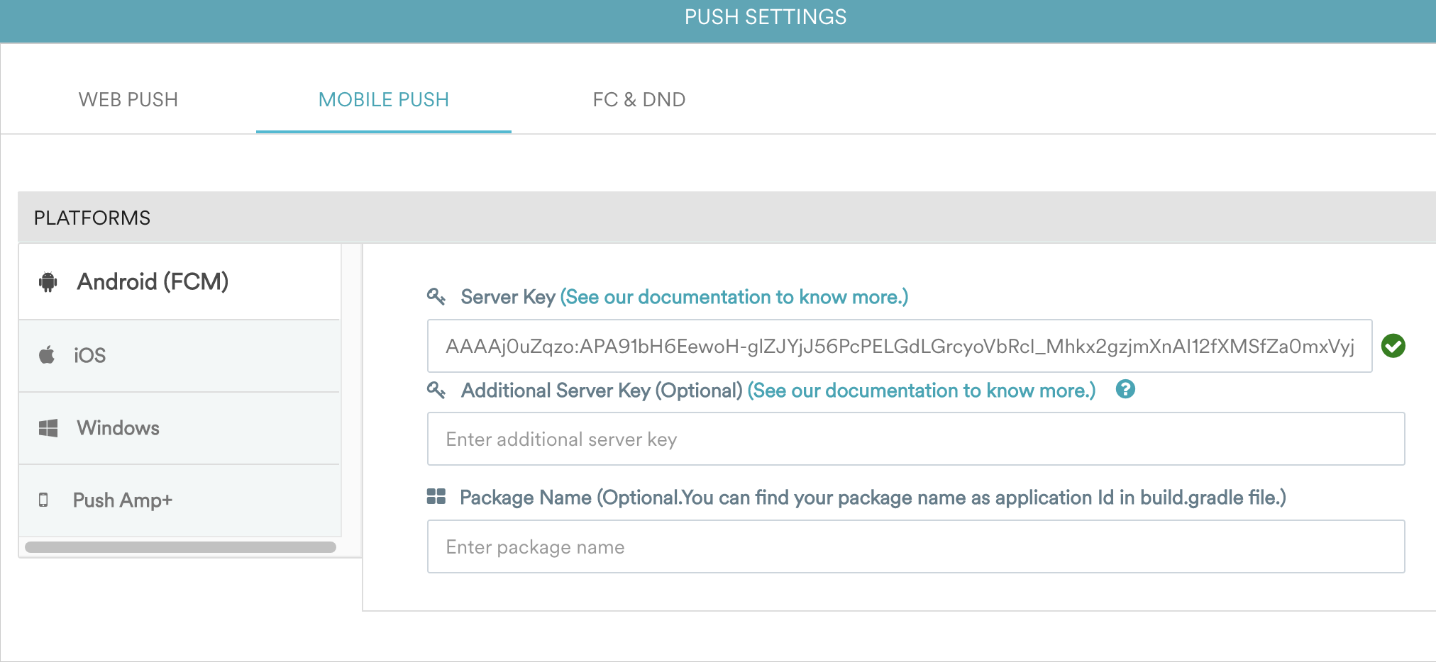Click the Windows logo icon
This screenshot has width=1436, height=662.
pos(47,427)
